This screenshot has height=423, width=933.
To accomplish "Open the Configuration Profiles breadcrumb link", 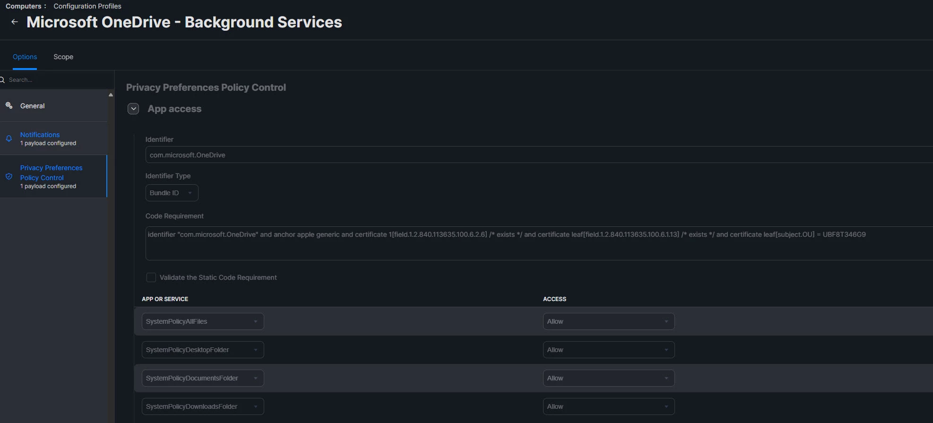I will [87, 6].
